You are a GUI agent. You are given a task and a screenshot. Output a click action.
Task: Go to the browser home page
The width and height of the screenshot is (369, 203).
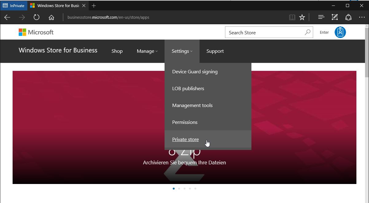click(51, 17)
